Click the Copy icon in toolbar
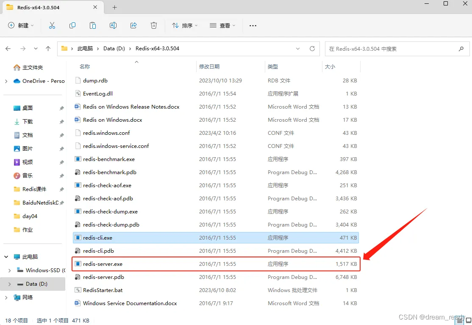The height and width of the screenshot is (325, 472). coord(72,25)
